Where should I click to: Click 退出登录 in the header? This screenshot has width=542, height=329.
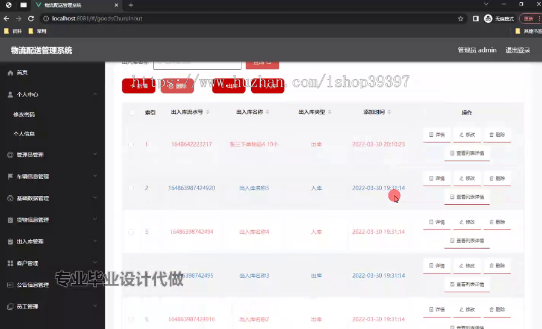coord(517,50)
